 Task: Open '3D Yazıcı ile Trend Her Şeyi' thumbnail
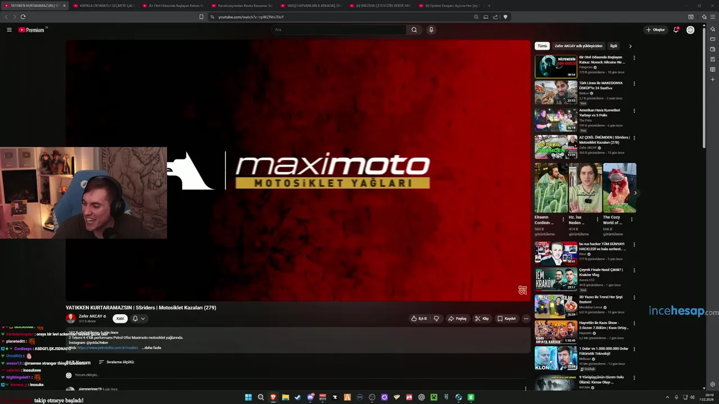(556, 306)
